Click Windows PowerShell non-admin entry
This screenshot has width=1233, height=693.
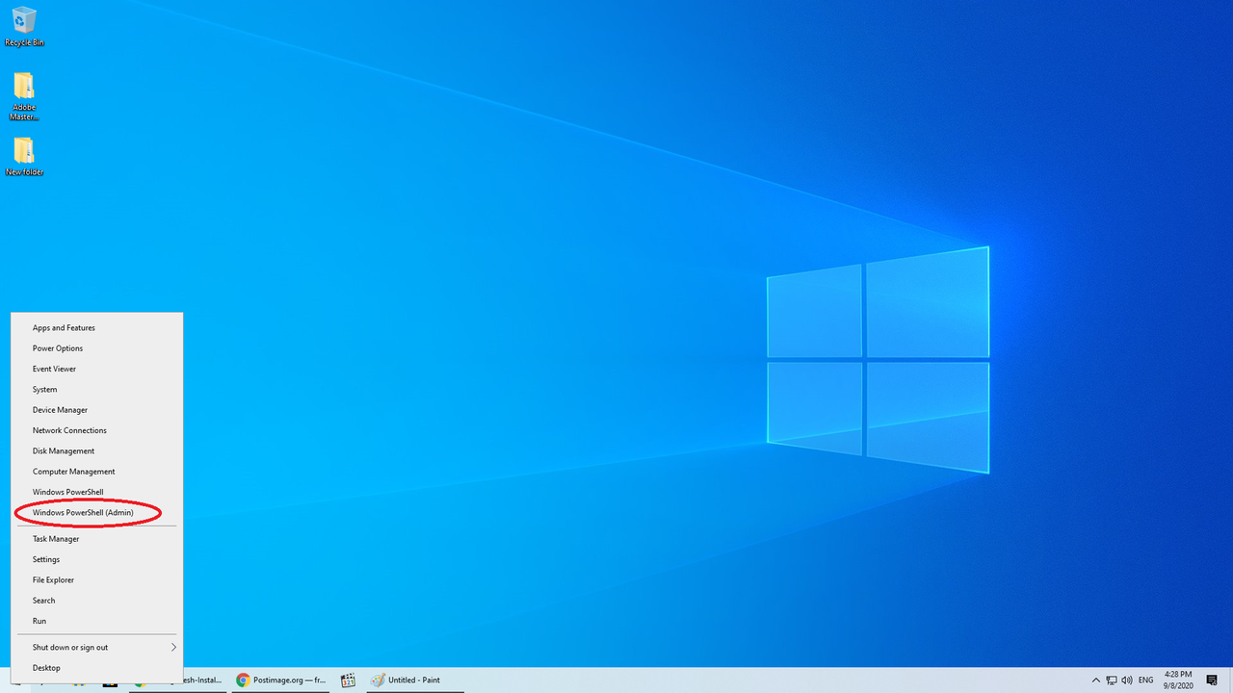coord(96,492)
